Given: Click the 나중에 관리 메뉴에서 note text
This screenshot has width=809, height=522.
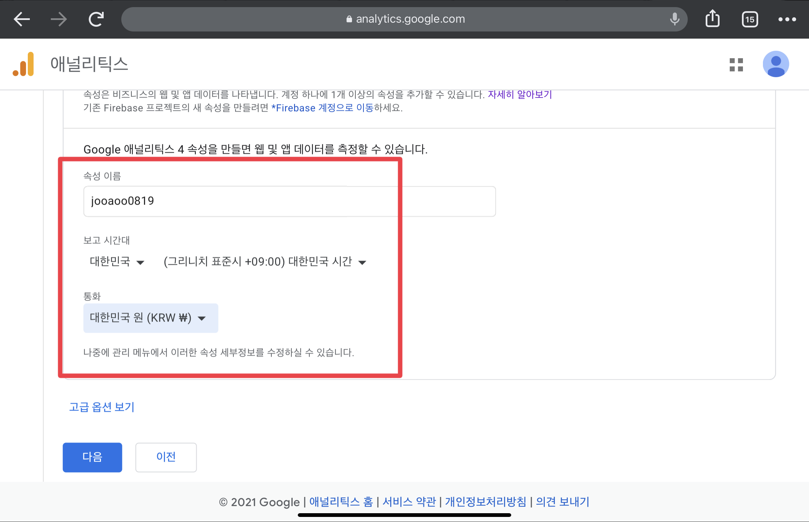Looking at the screenshot, I should coord(219,352).
